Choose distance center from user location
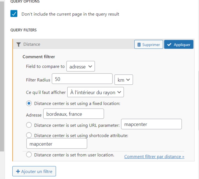This screenshot has height=179, width=199. 29,155
